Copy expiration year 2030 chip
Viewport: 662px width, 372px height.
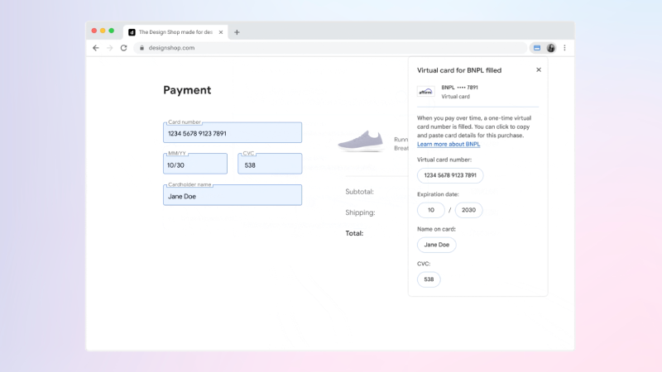[x=468, y=210]
